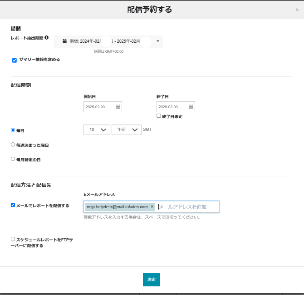
Task: Open calendar icon in 終了日 field
Action: pyautogui.click(x=191, y=107)
